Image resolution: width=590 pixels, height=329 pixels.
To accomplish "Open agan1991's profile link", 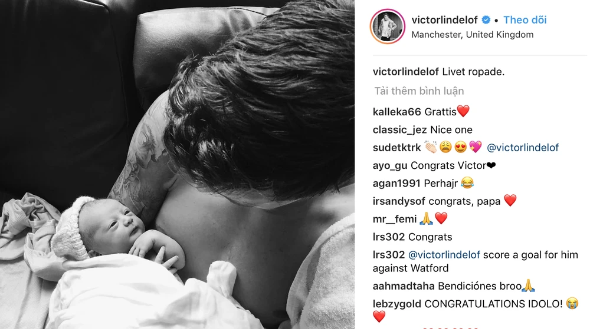I will (396, 184).
